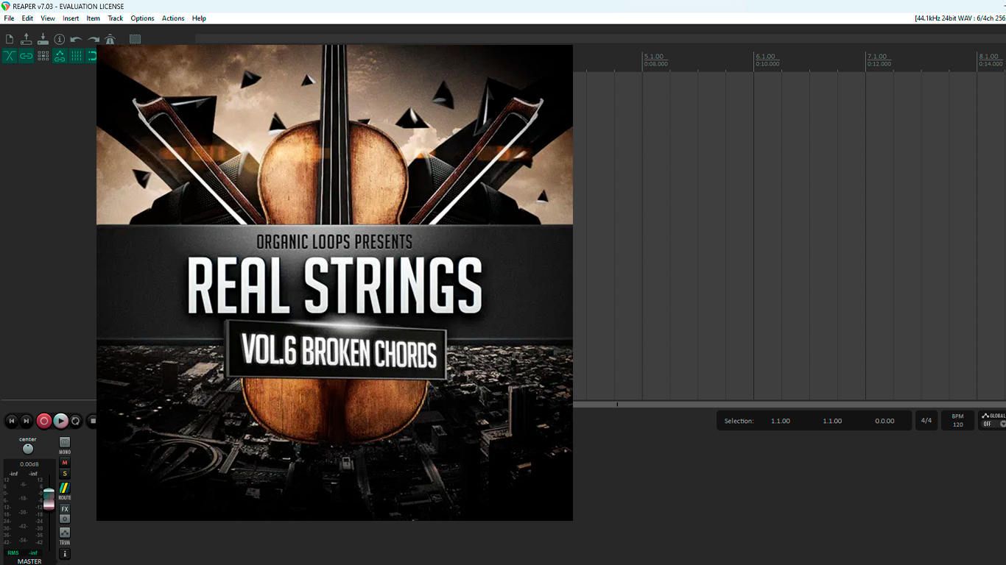Screen dimensions: 1006x565
Task: Click the MASTER track label
Action: 29,561
